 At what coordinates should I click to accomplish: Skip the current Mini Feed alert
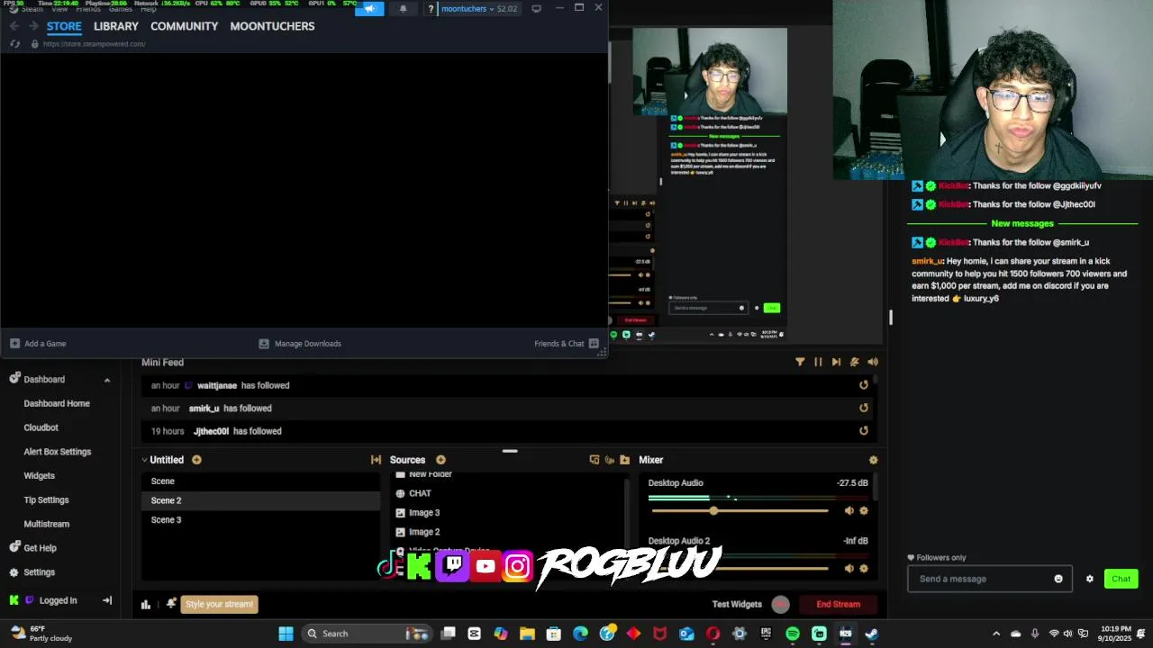[836, 362]
